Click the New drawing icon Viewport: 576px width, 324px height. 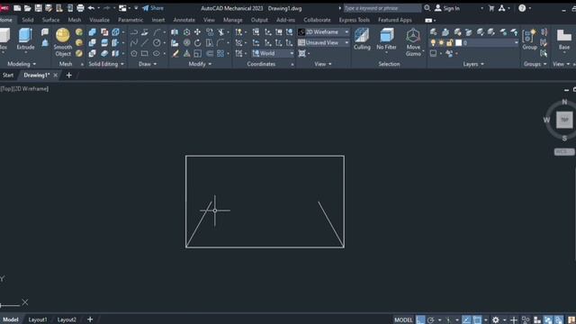click(17, 8)
